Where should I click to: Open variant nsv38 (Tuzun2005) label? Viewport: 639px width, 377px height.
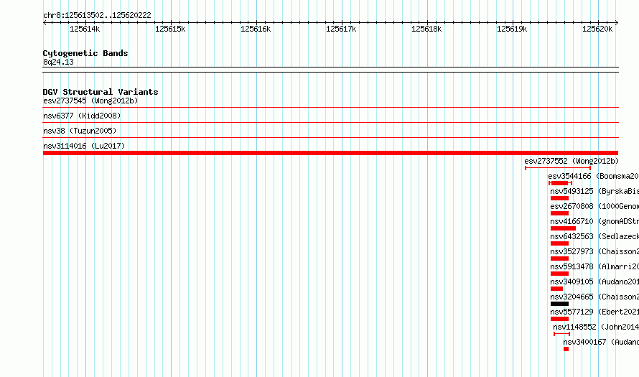[x=80, y=131]
